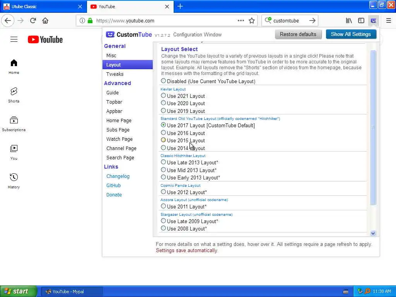Click YouTube - Mypal taskbar button
The width and height of the screenshot is (396, 297).
click(x=72, y=292)
